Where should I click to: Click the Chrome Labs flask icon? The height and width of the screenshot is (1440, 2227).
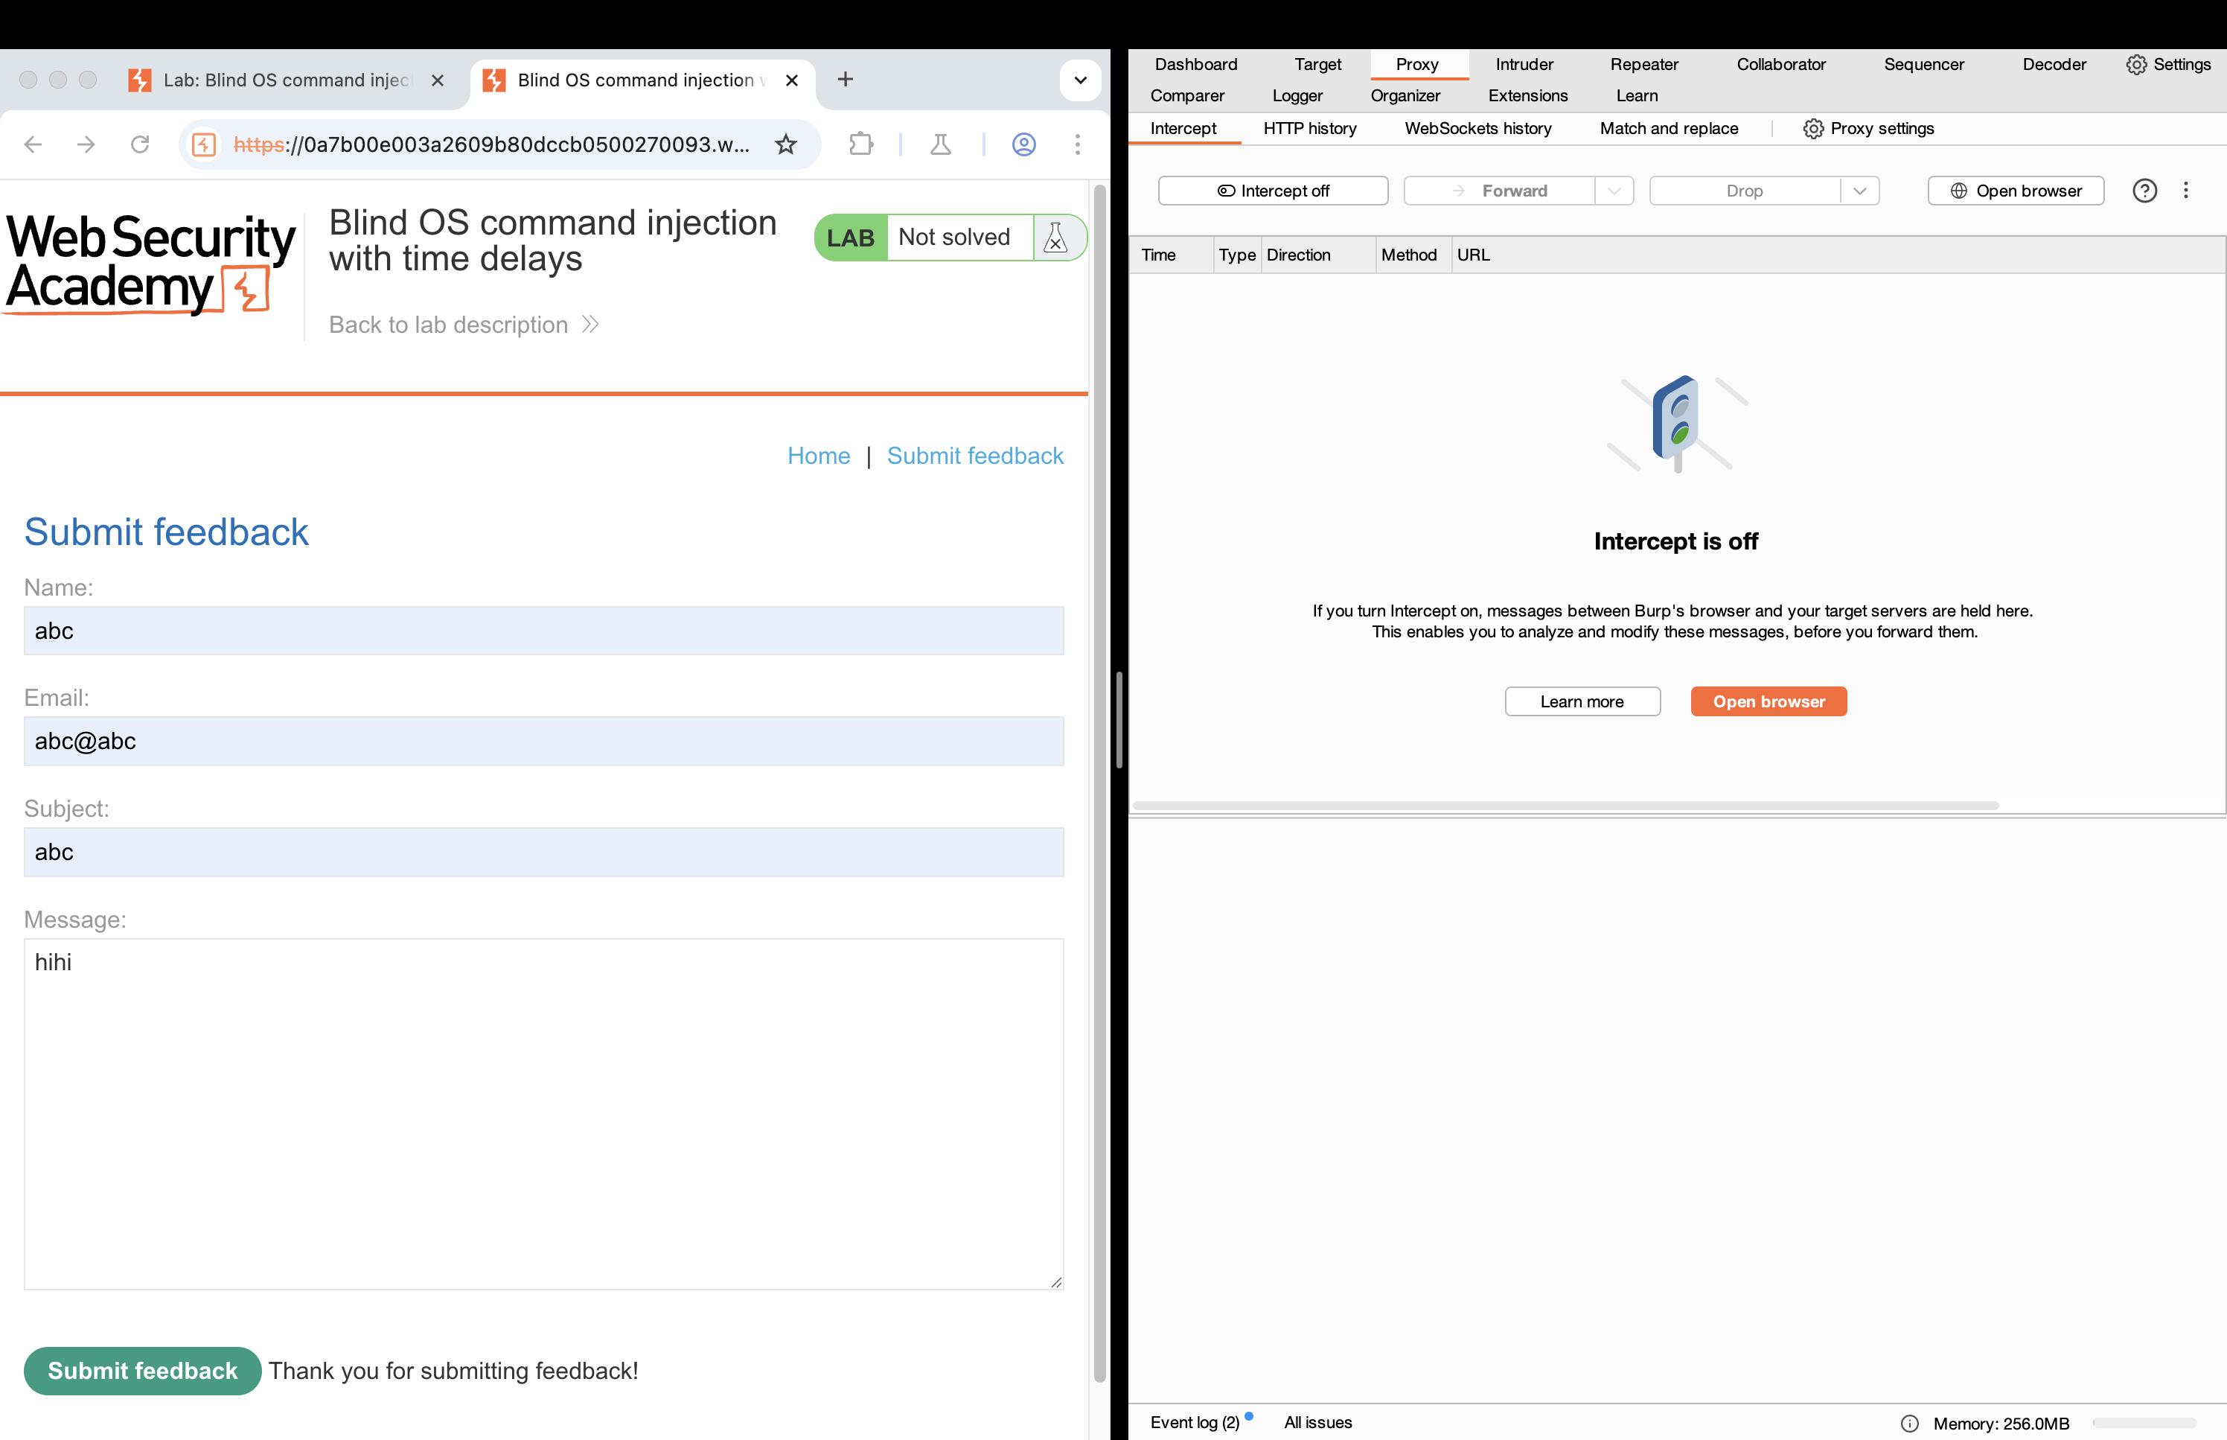pos(941,144)
